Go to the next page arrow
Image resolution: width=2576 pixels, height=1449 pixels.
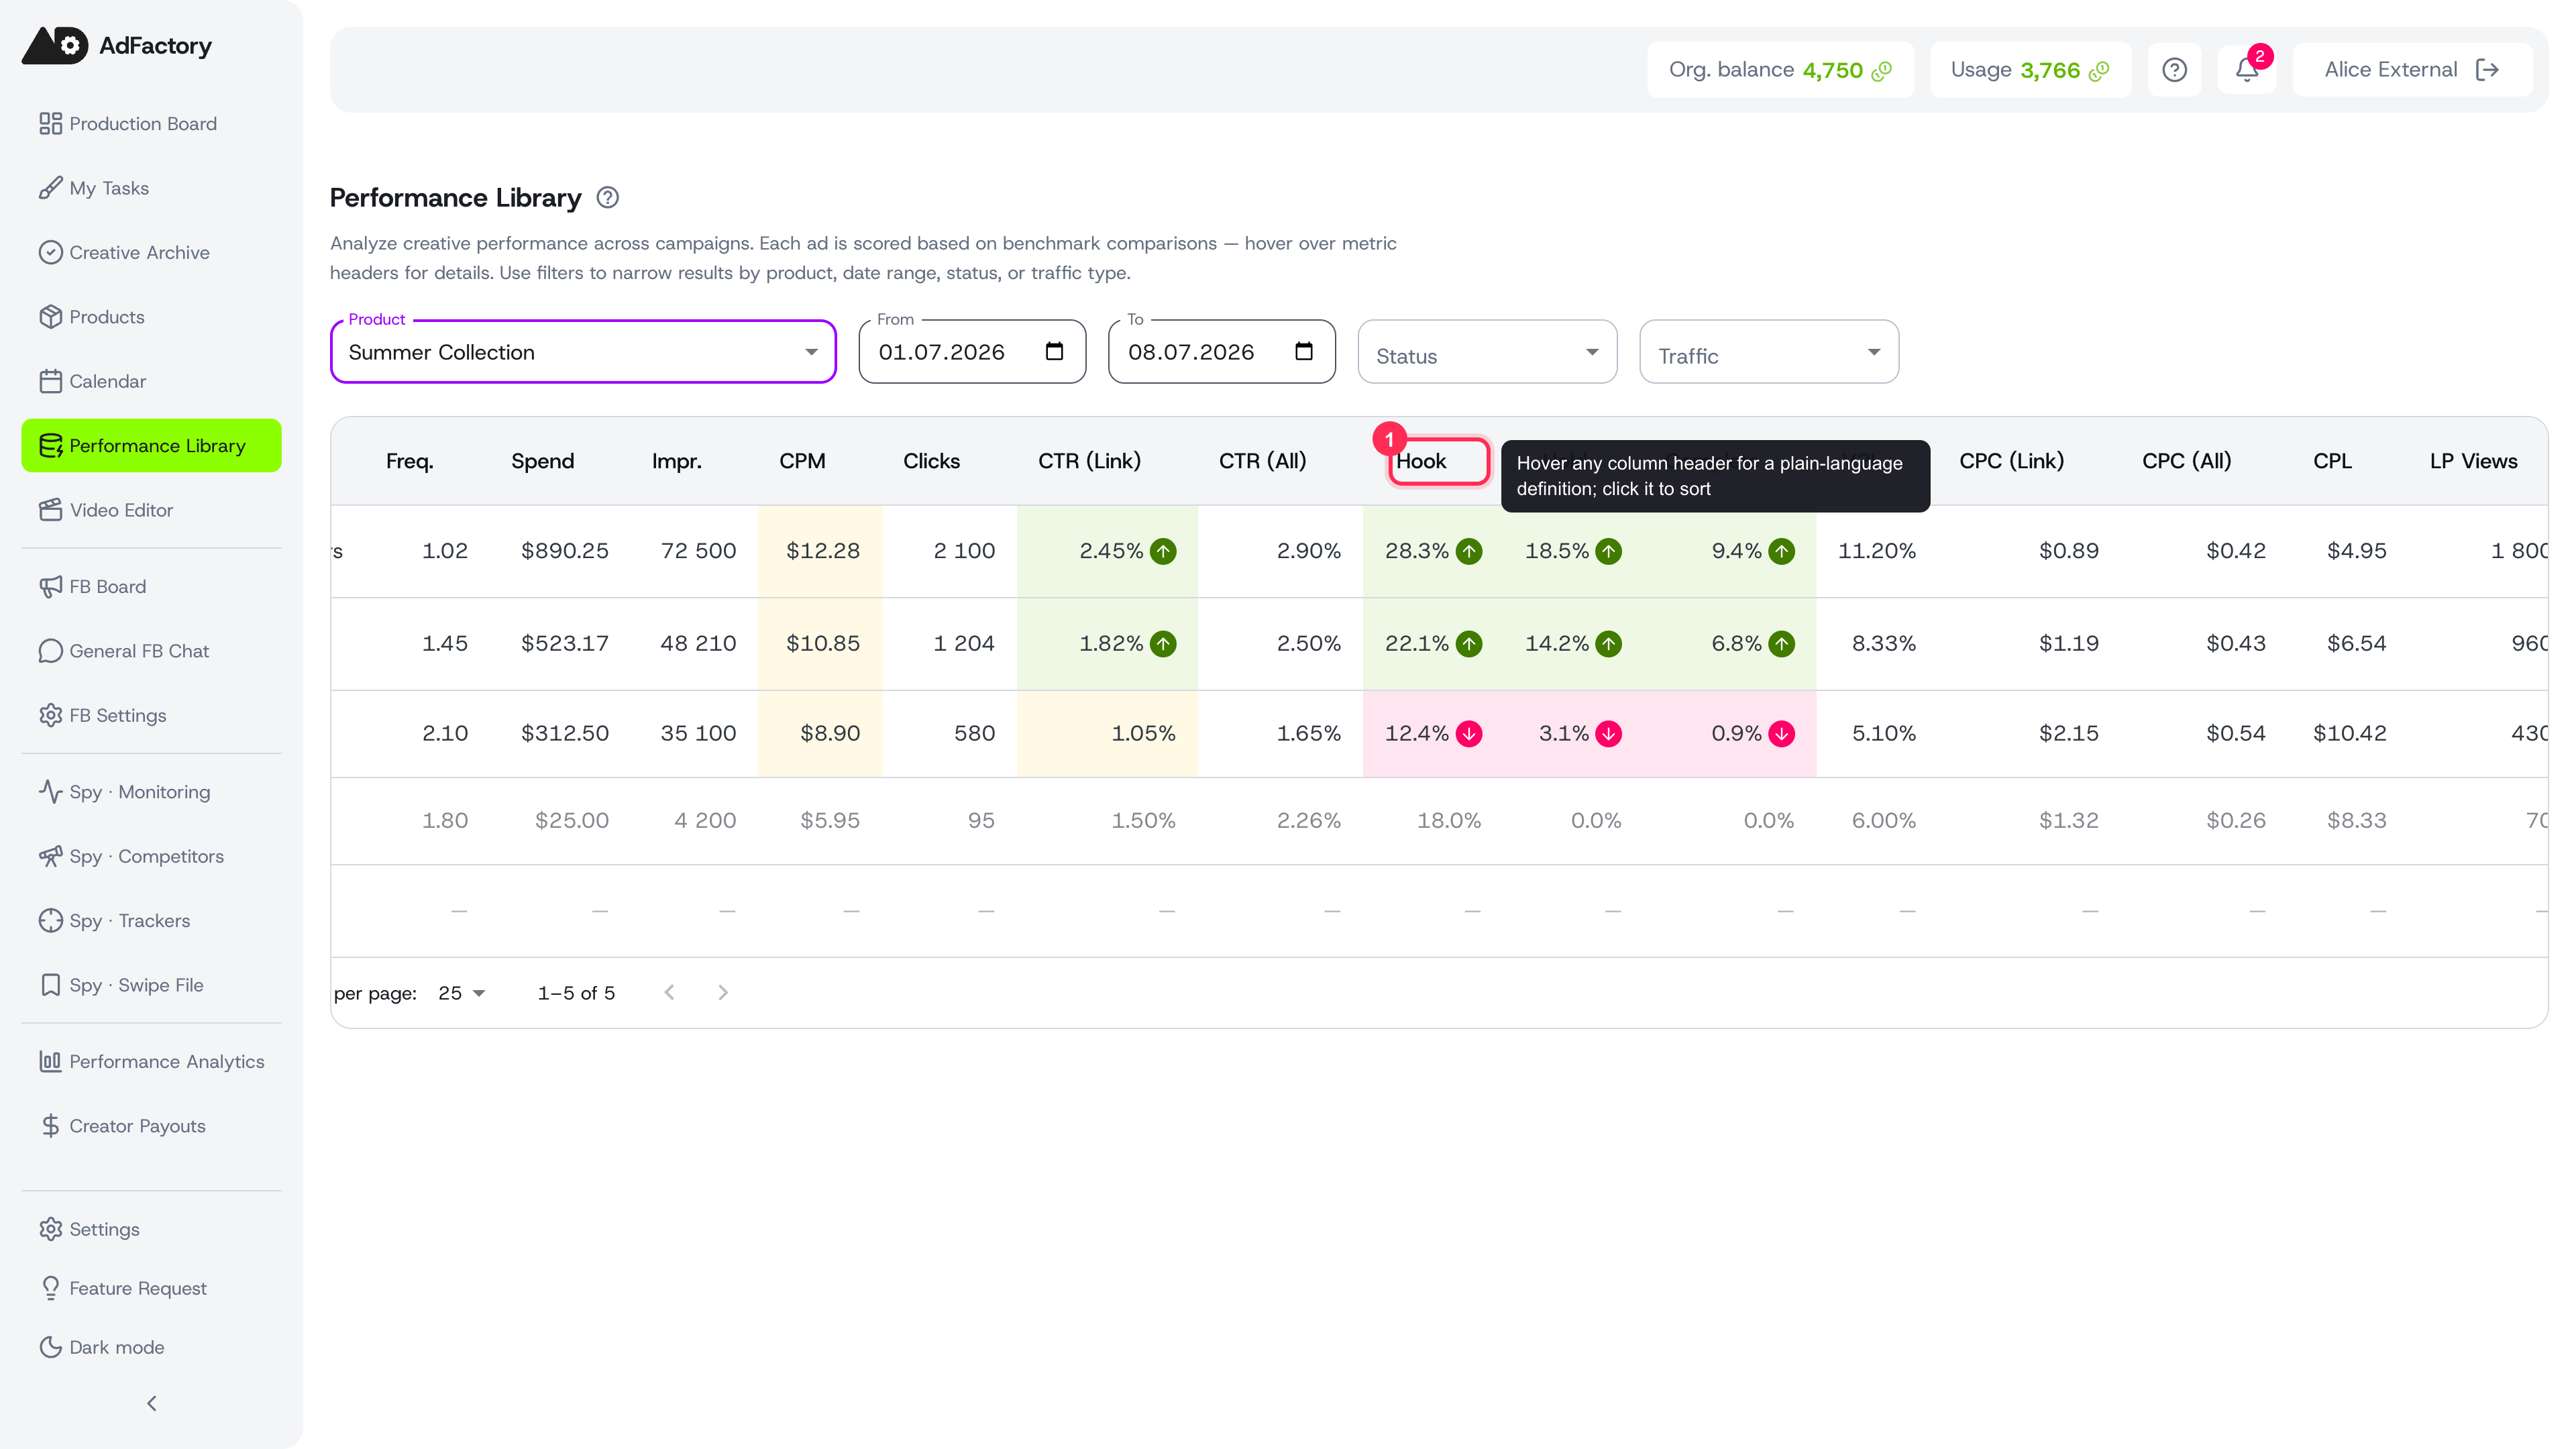pyautogui.click(x=723, y=993)
